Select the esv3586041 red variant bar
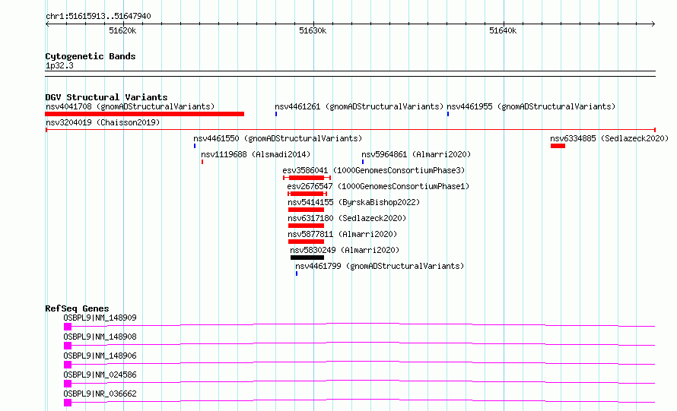 tap(307, 178)
